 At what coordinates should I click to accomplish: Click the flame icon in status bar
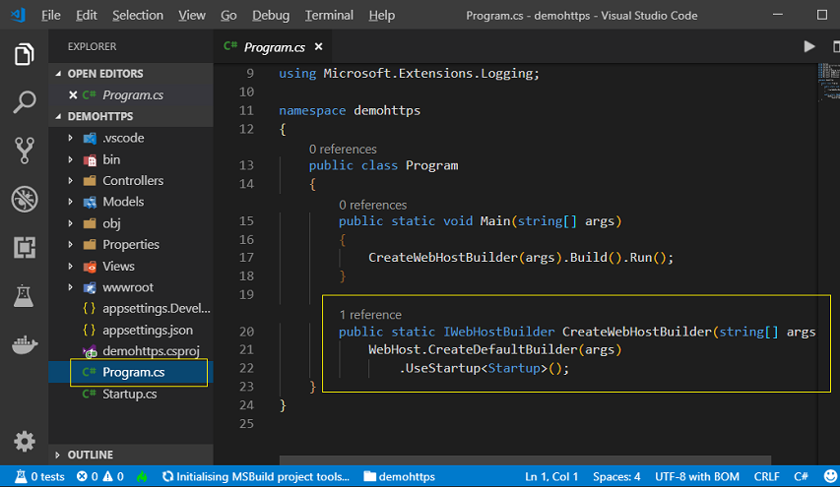click(142, 476)
